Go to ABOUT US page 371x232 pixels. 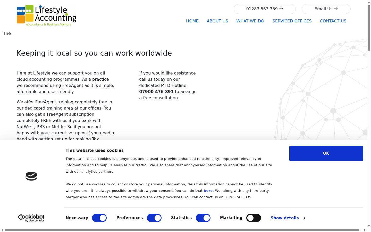(x=217, y=21)
